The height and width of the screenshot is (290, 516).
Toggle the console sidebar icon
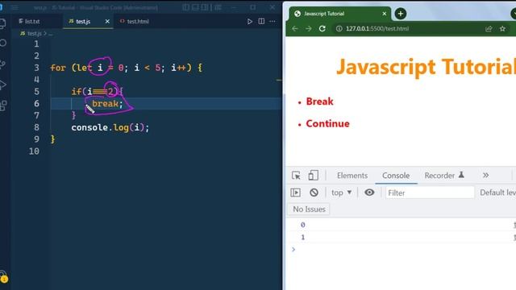pyautogui.click(x=296, y=193)
